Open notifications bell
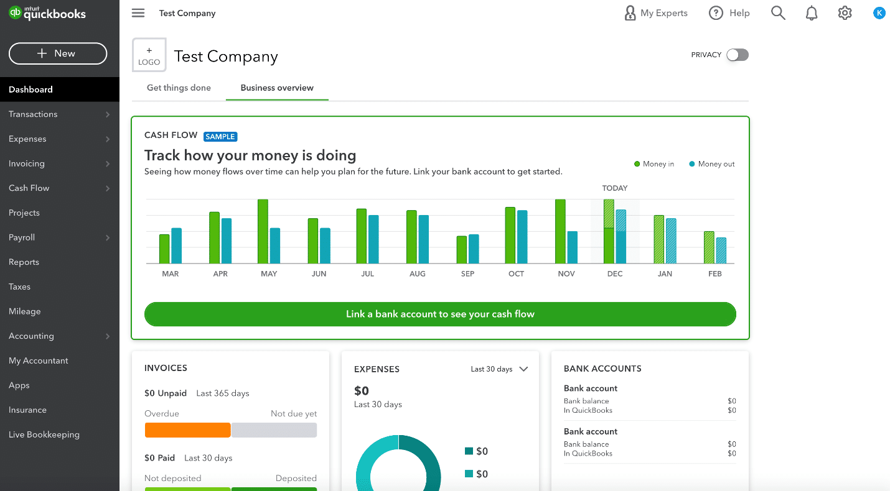This screenshot has height=491, width=890. click(811, 12)
